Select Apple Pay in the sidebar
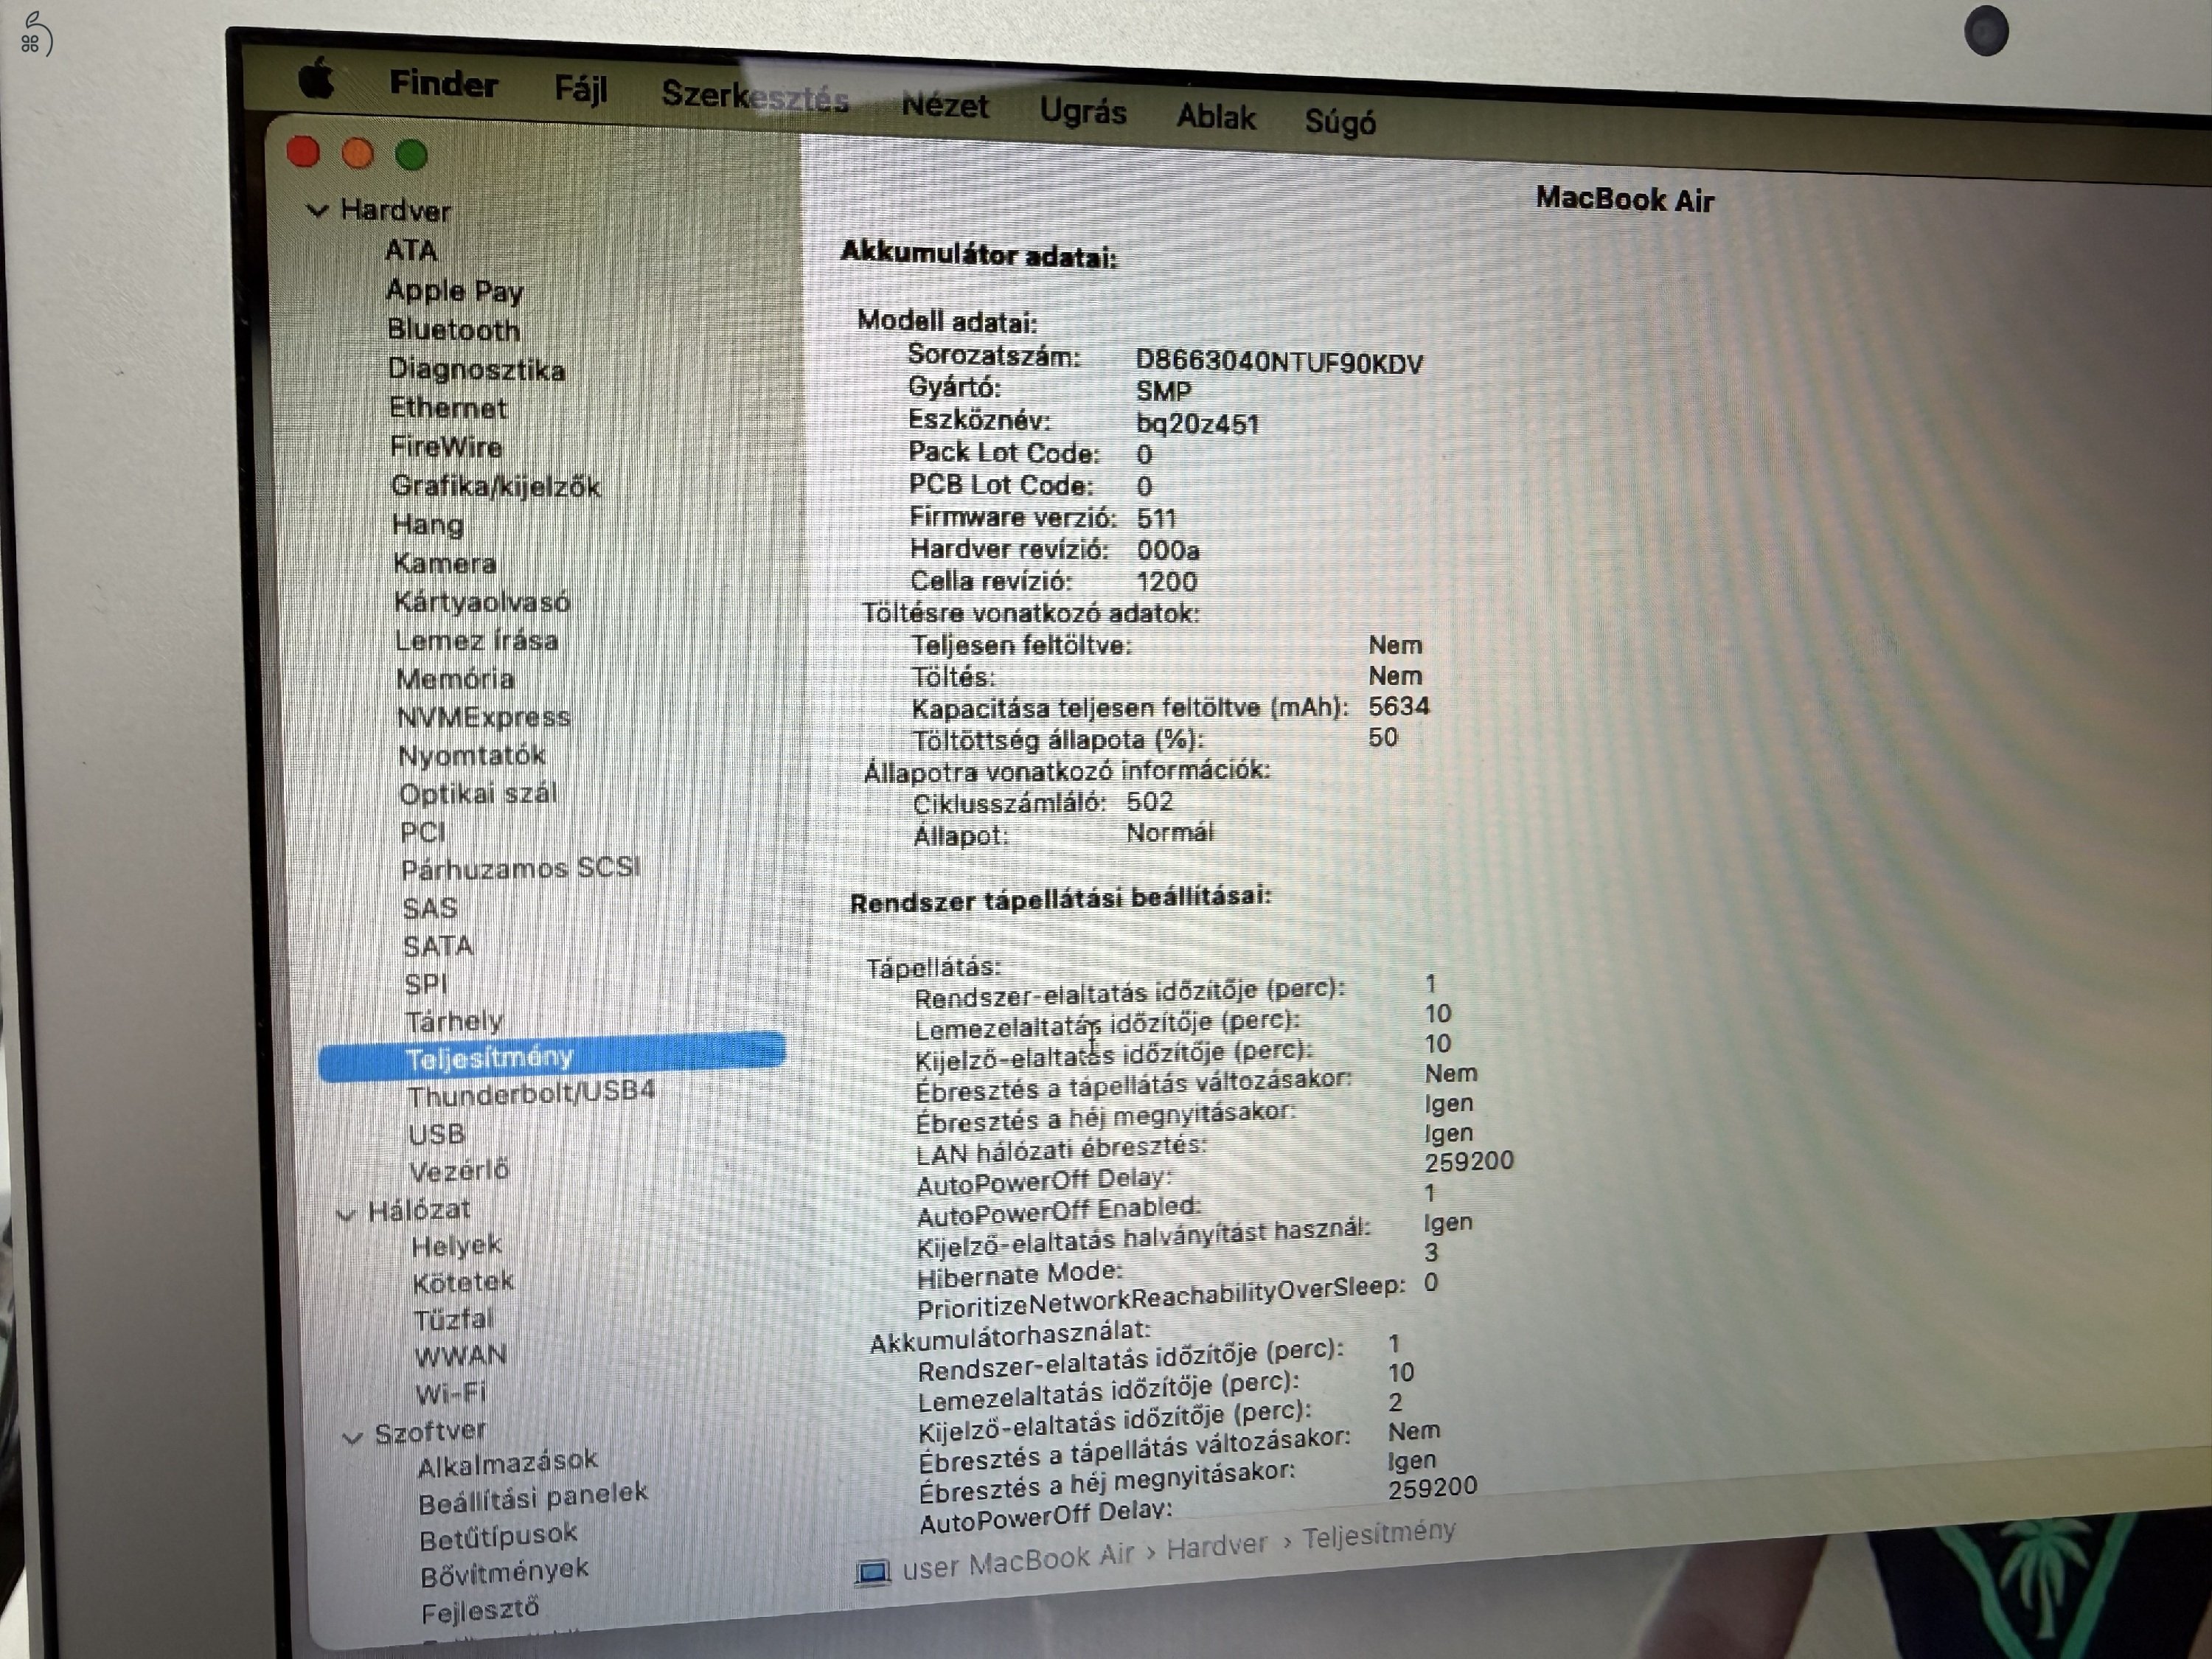This screenshot has width=2212, height=1659. (x=454, y=291)
